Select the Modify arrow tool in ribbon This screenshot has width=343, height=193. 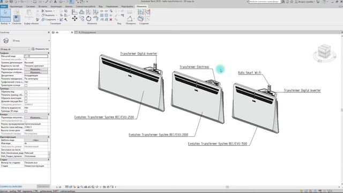point(5,15)
